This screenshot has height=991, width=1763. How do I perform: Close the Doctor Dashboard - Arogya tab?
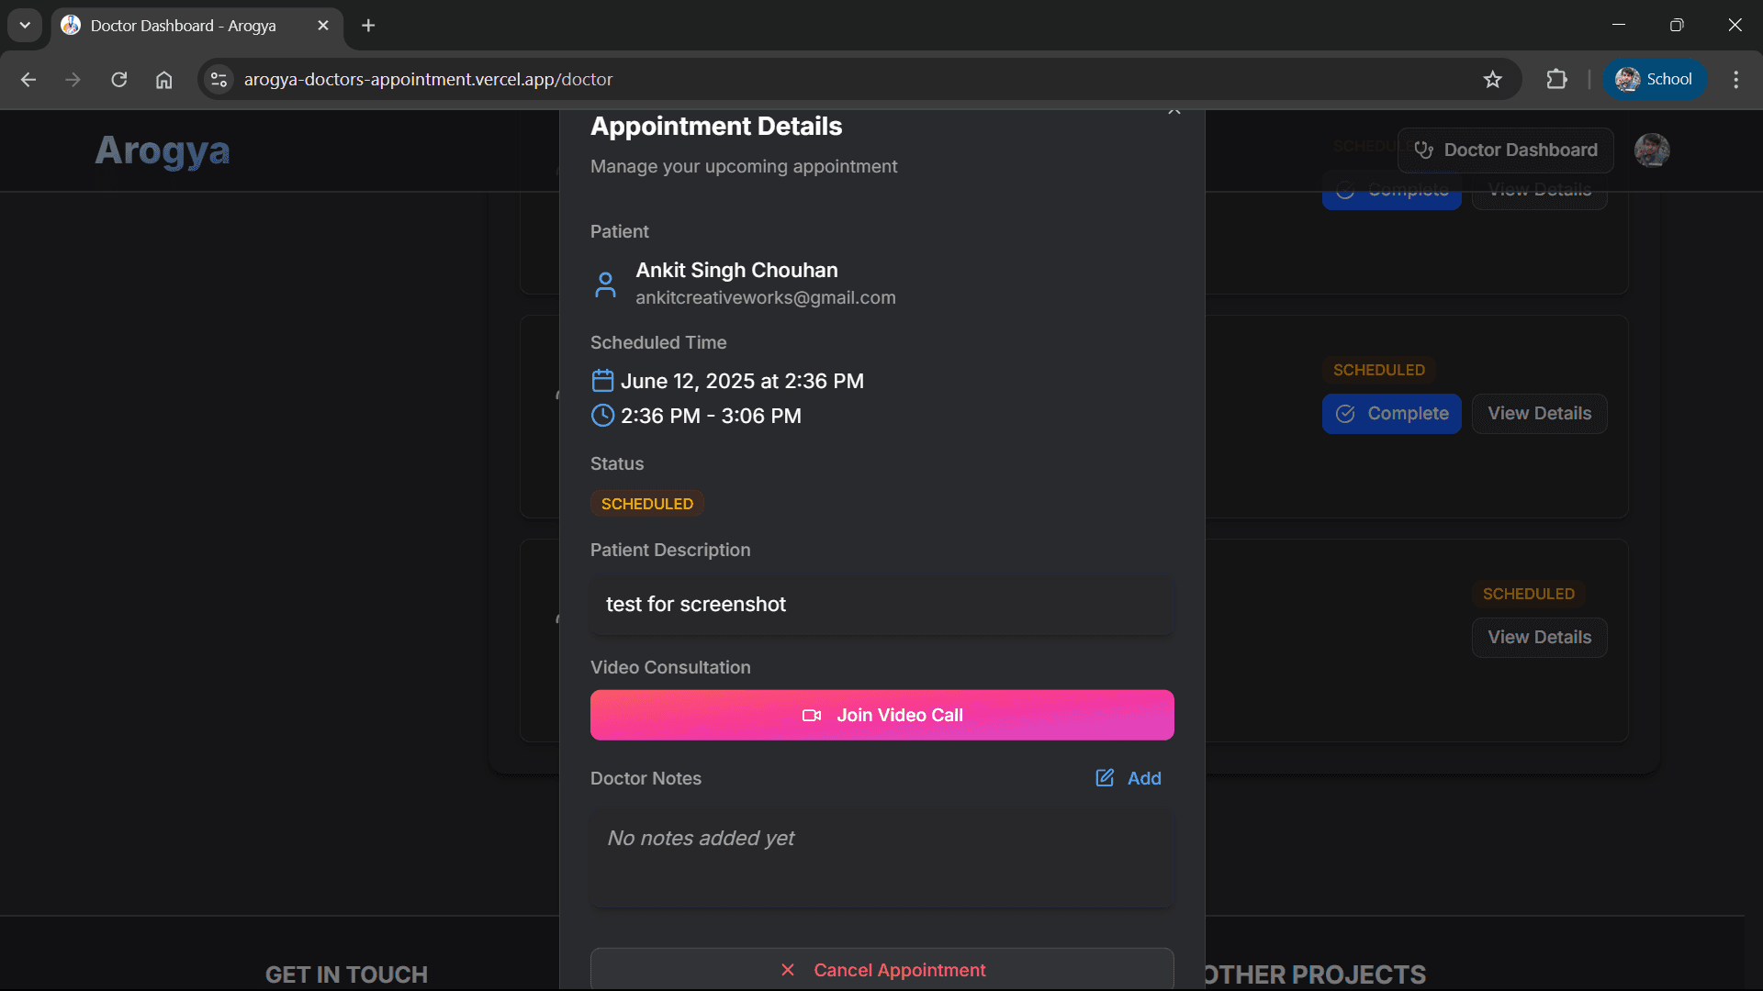pyautogui.click(x=323, y=26)
